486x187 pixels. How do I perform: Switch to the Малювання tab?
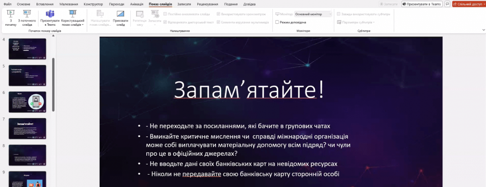coord(68,4)
